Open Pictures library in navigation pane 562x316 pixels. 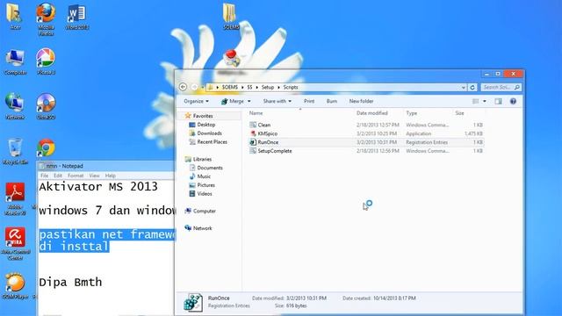coord(205,185)
